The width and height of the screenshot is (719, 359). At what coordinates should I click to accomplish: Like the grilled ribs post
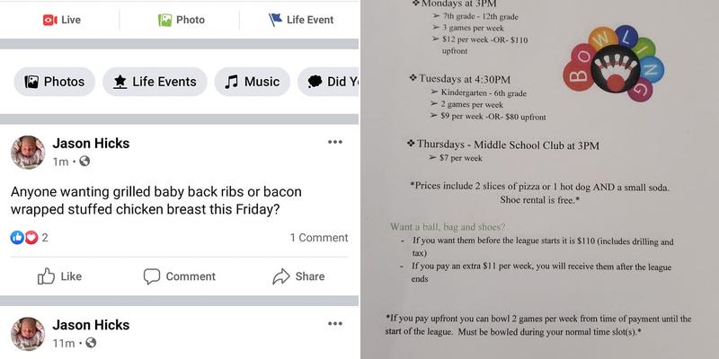59,276
